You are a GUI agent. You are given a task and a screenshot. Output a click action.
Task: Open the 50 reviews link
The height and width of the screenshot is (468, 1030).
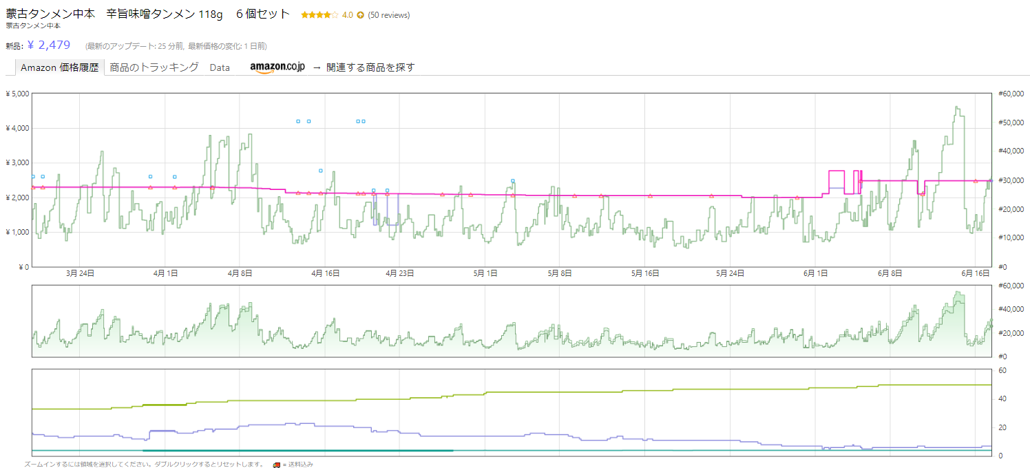pyautogui.click(x=389, y=15)
